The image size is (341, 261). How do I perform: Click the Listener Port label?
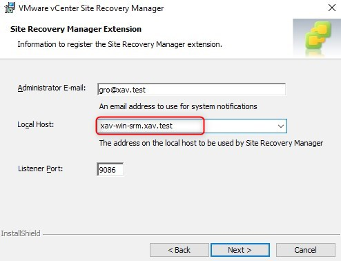40,168
